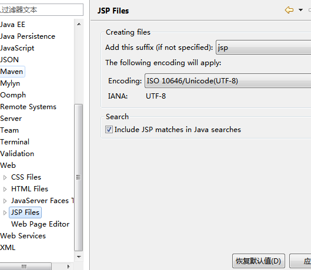Click the tree scroll up arrow
This screenshot has width=311, height=270.
pos(79,24)
